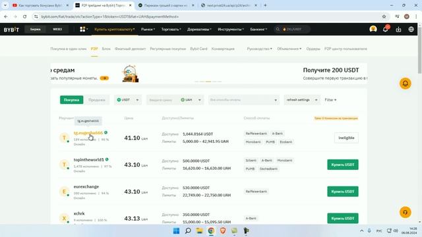Open the USDT coin dropdown
Screen dimensions: 422x237
[x=128, y=100]
